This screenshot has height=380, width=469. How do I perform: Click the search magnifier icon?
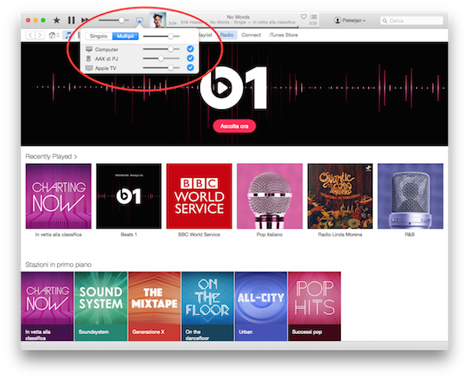click(385, 20)
